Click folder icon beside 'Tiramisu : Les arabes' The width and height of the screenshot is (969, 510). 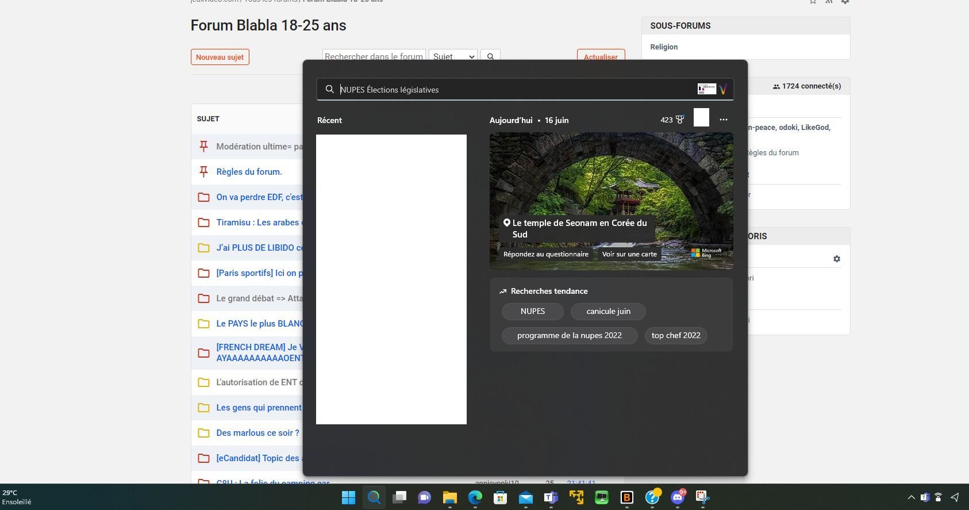tap(203, 223)
